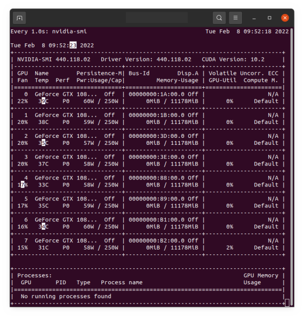This screenshot has width=304, height=318.
Task: Click the 31C temperature value
Action: [x=44, y=247]
